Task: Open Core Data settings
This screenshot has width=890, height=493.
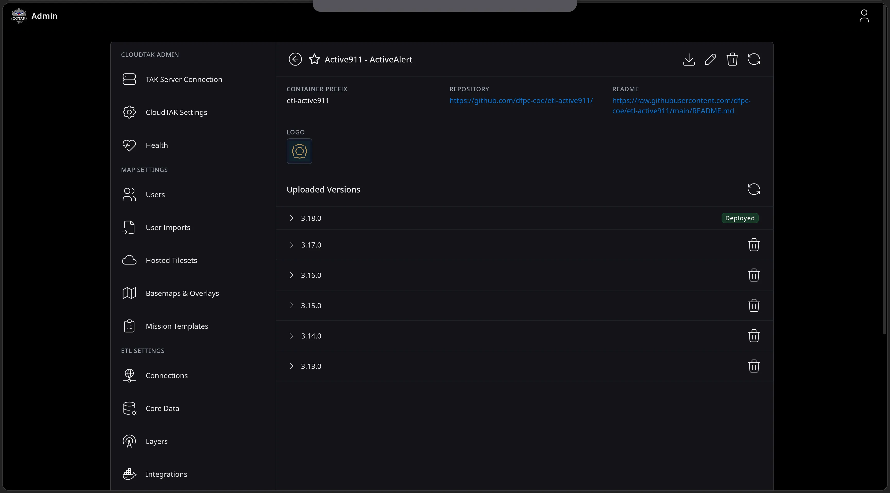Action: tap(193, 408)
